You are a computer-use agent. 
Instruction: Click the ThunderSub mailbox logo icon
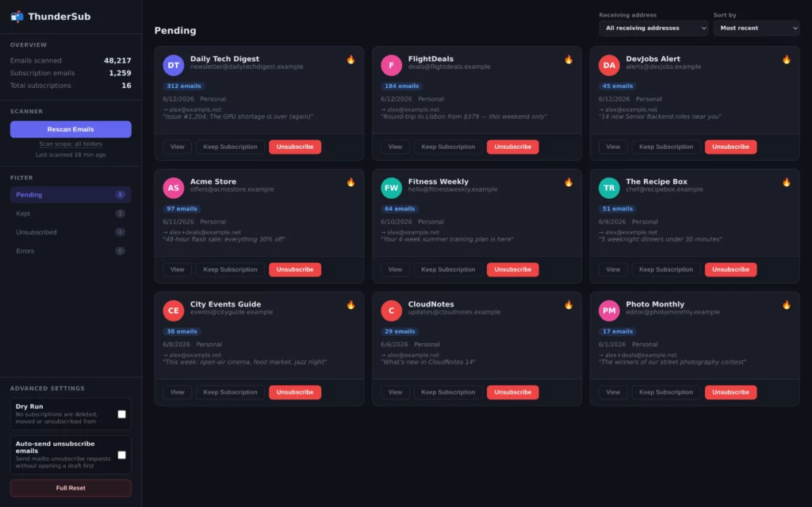point(17,17)
